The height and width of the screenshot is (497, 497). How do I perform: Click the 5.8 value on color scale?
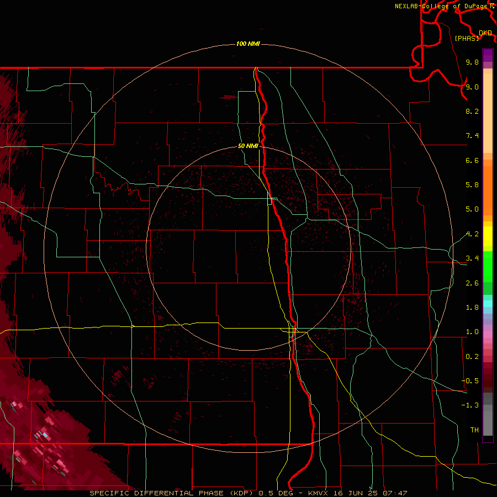(472, 185)
